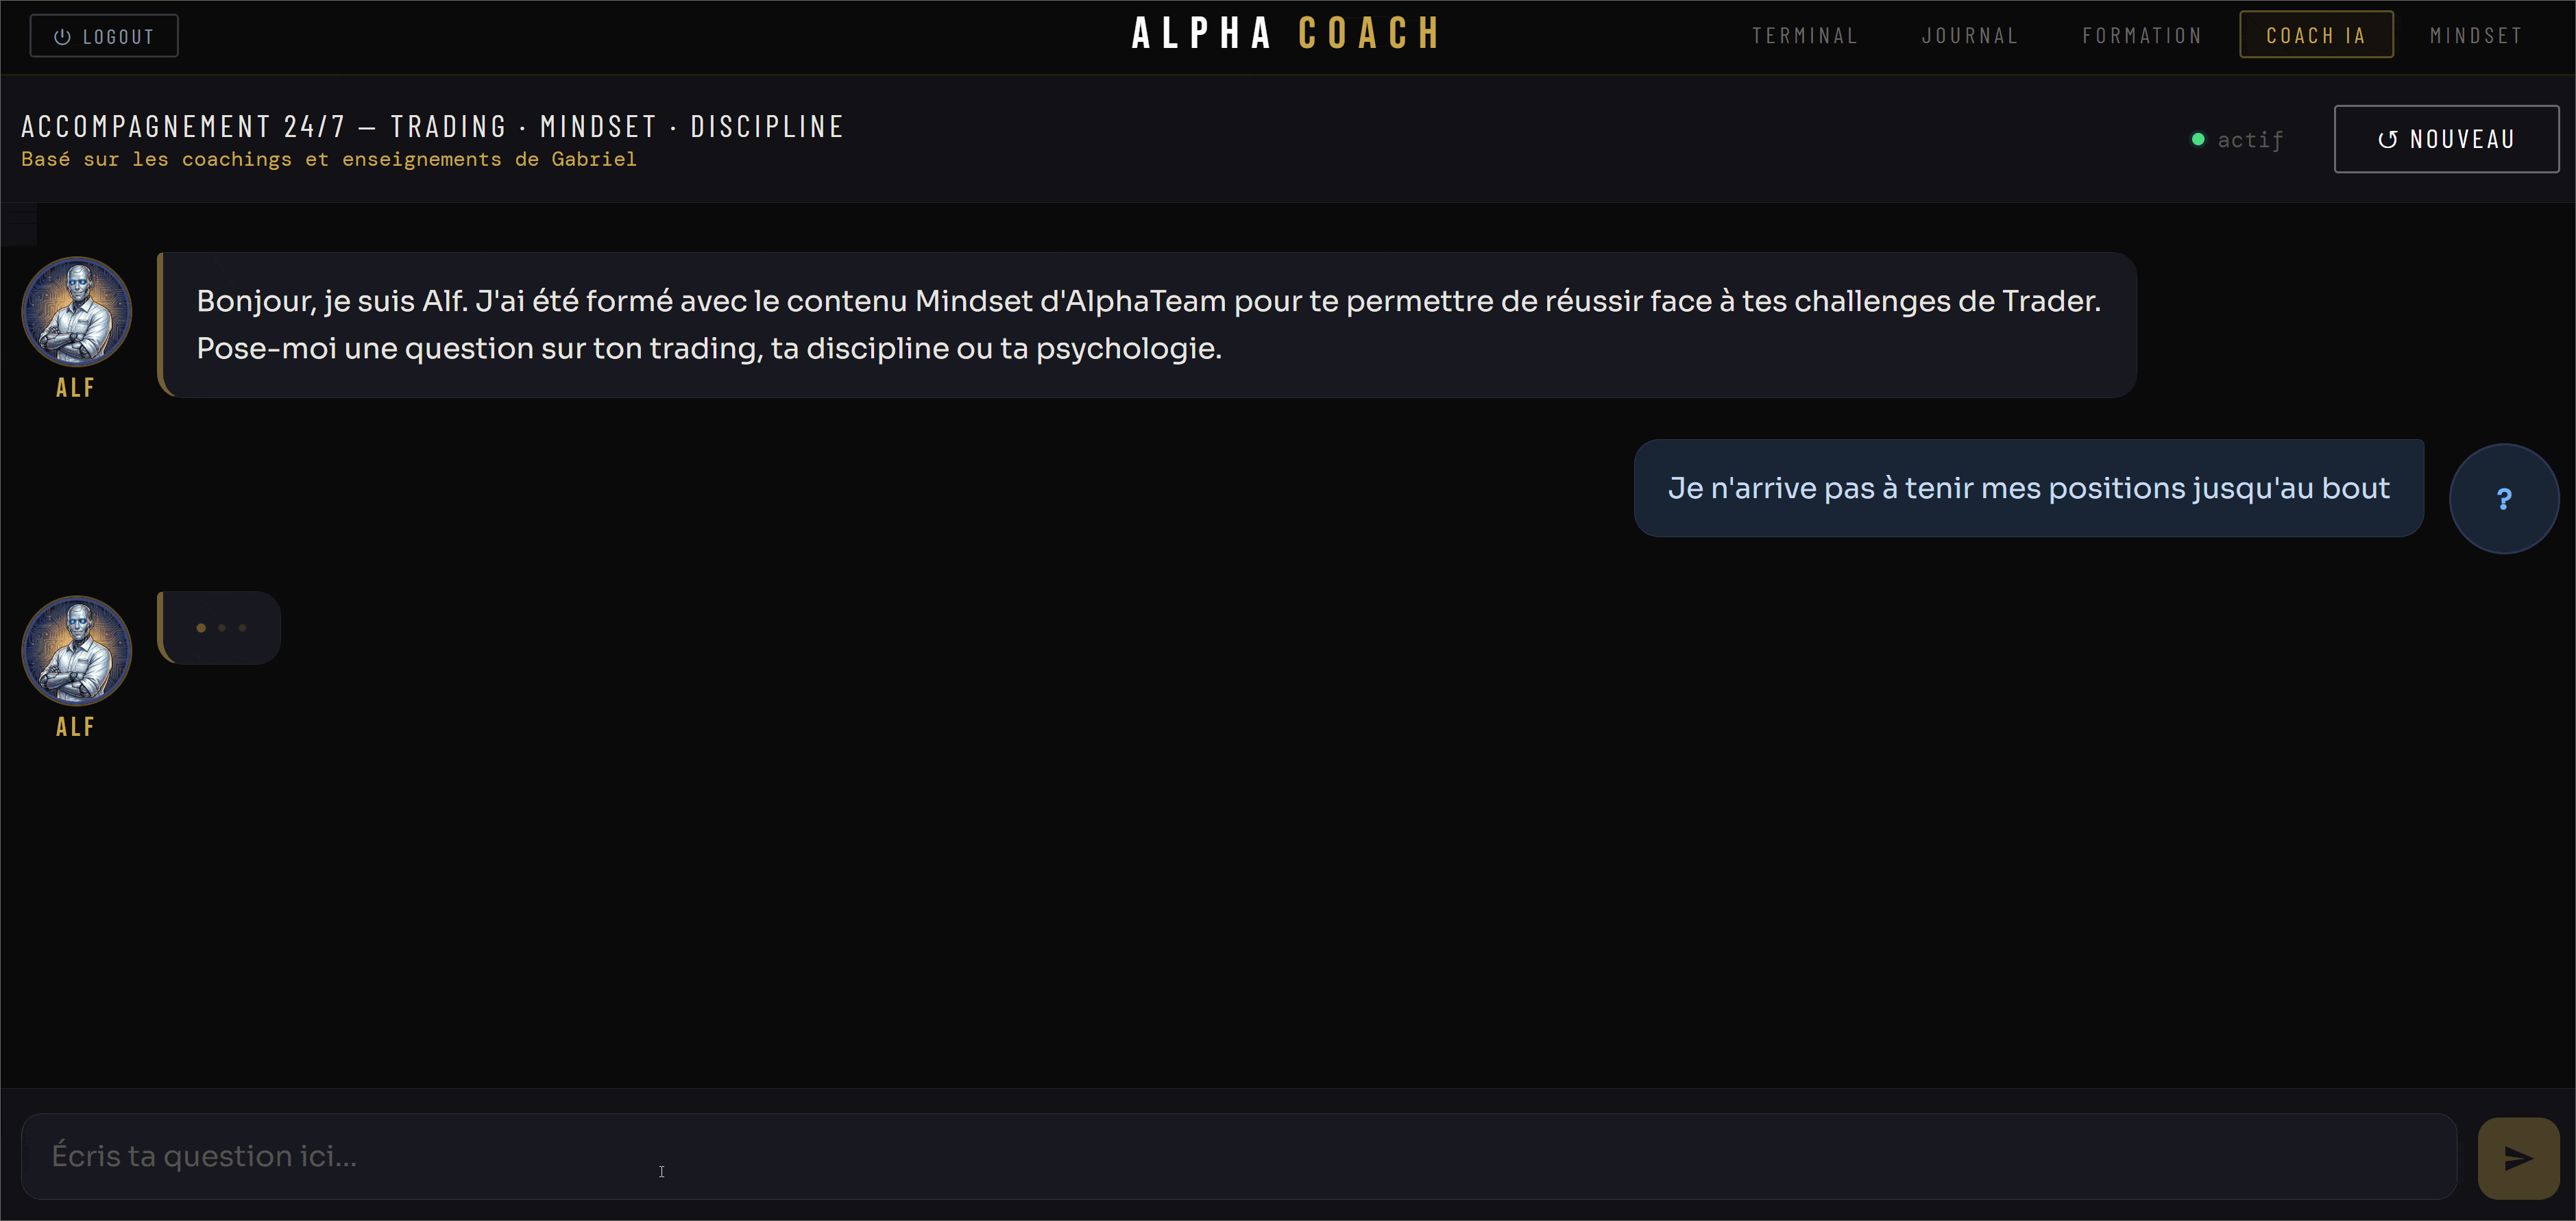2576x1221 pixels.
Task: Click the green actif status dot
Action: [x=2198, y=139]
